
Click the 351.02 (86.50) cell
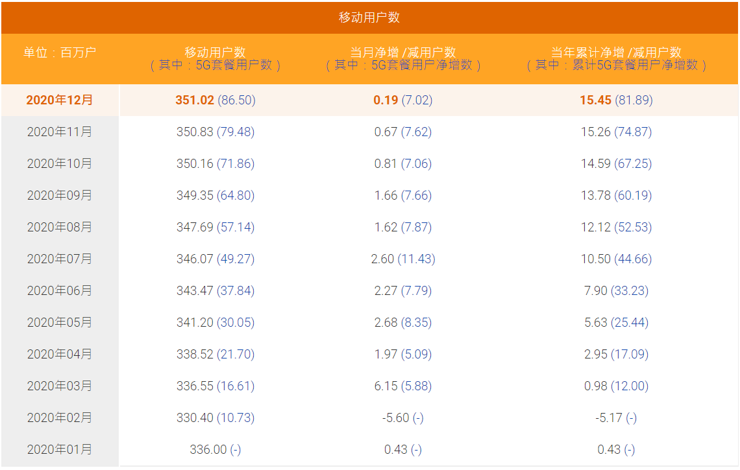click(x=216, y=100)
